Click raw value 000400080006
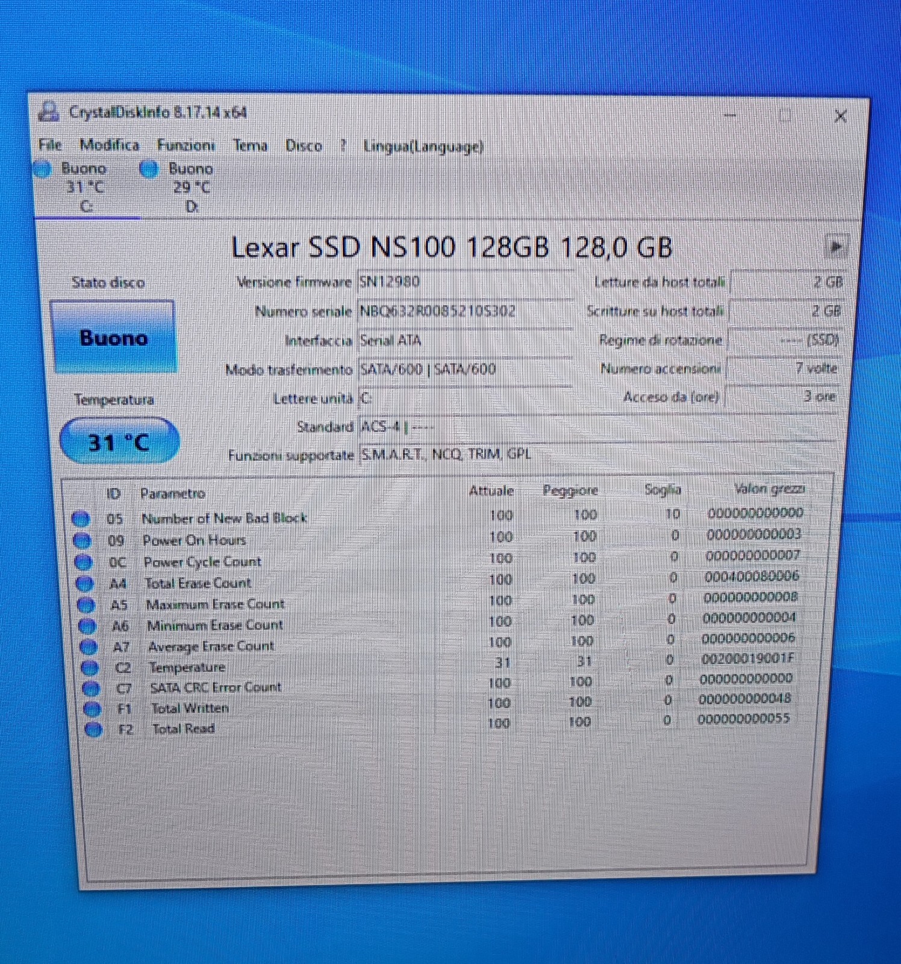This screenshot has width=901, height=964. pyautogui.click(x=751, y=576)
